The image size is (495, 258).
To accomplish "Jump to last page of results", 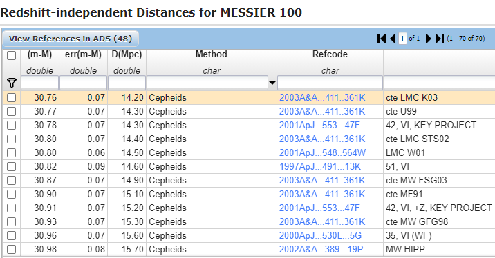I will (440, 39).
